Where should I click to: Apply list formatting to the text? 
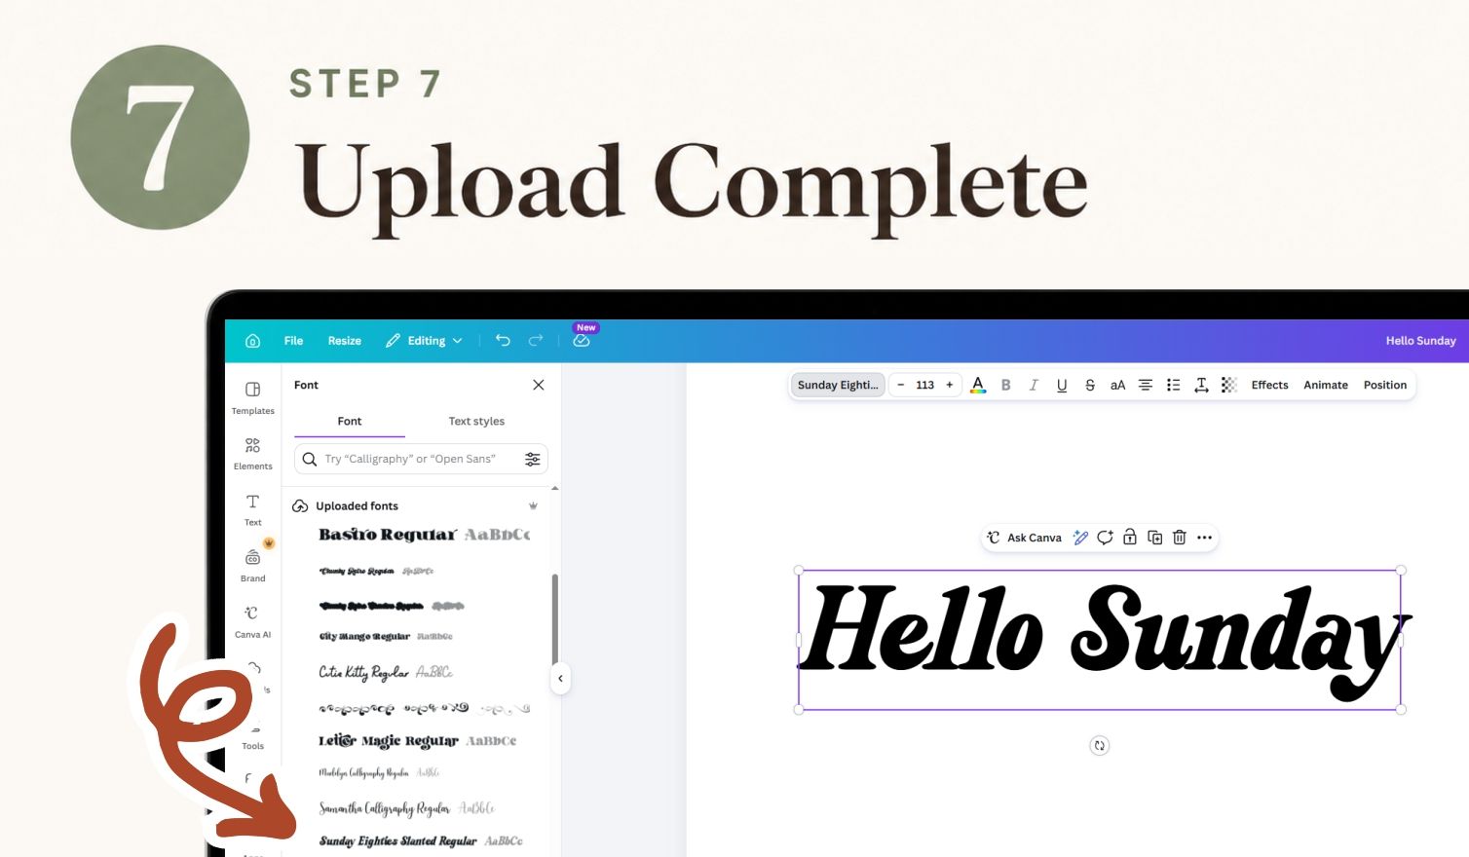[x=1174, y=385]
